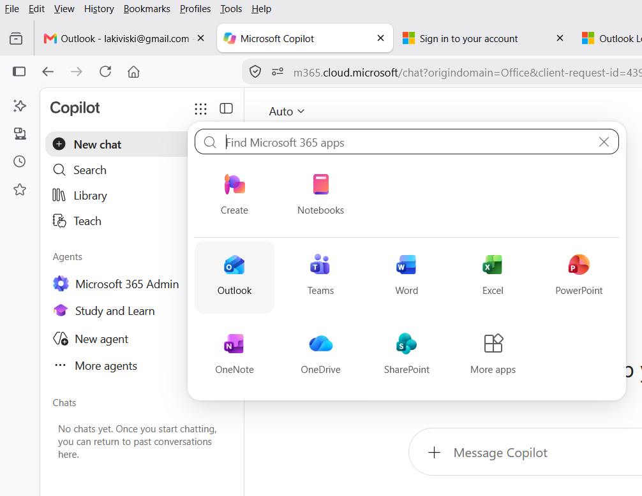Open the Profiles menu
Screen dimensions: 642x496
(195, 8)
